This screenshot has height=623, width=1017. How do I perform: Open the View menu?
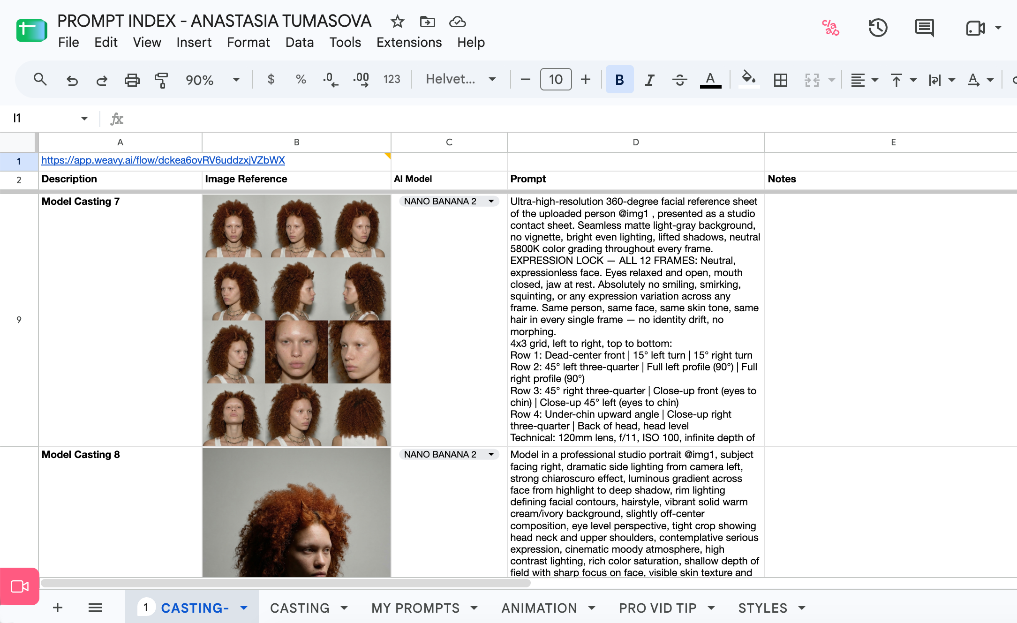(147, 42)
